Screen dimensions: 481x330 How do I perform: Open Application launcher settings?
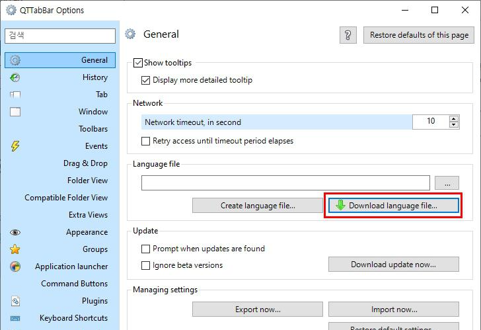[60, 267]
